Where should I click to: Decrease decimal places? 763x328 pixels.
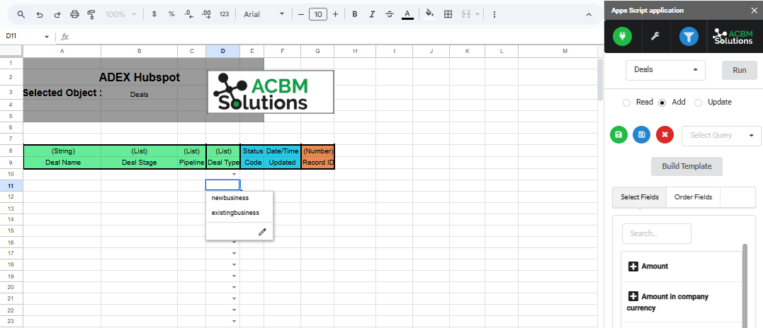click(189, 15)
